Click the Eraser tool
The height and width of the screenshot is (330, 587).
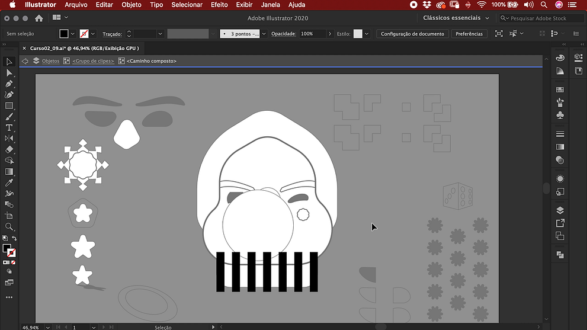[x=9, y=149]
